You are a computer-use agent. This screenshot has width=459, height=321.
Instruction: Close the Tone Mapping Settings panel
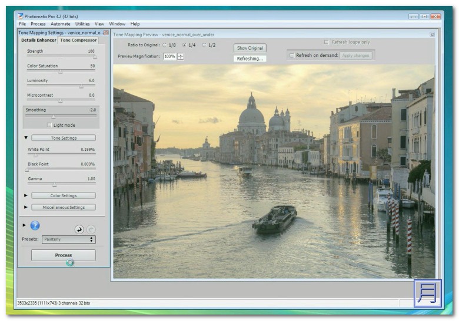[106, 33]
